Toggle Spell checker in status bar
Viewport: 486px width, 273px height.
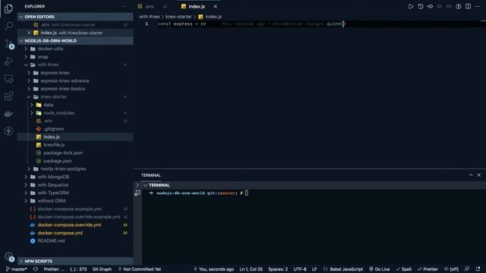[x=403, y=269]
